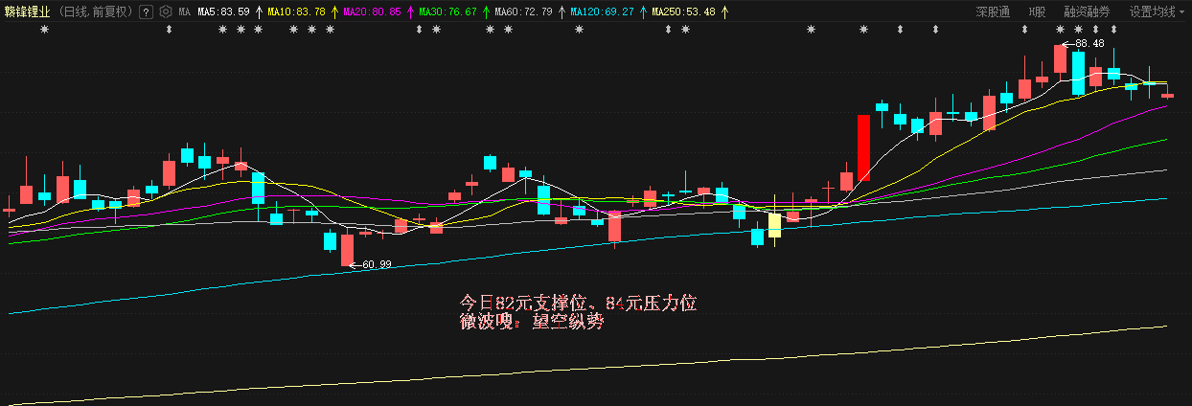Open the rightmost double-arrow event marker
The width and height of the screenshot is (1192, 406).
point(1113,30)
